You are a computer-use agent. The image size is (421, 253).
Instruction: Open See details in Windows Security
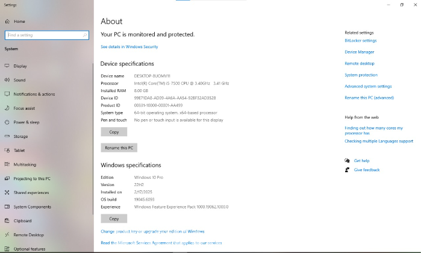[129, 47]
